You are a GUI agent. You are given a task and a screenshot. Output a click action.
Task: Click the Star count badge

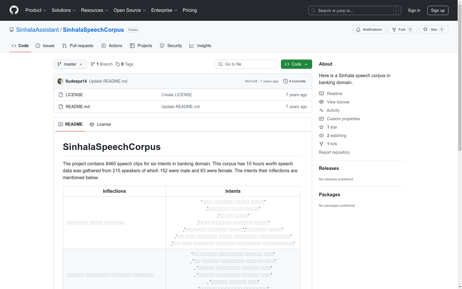441,29
